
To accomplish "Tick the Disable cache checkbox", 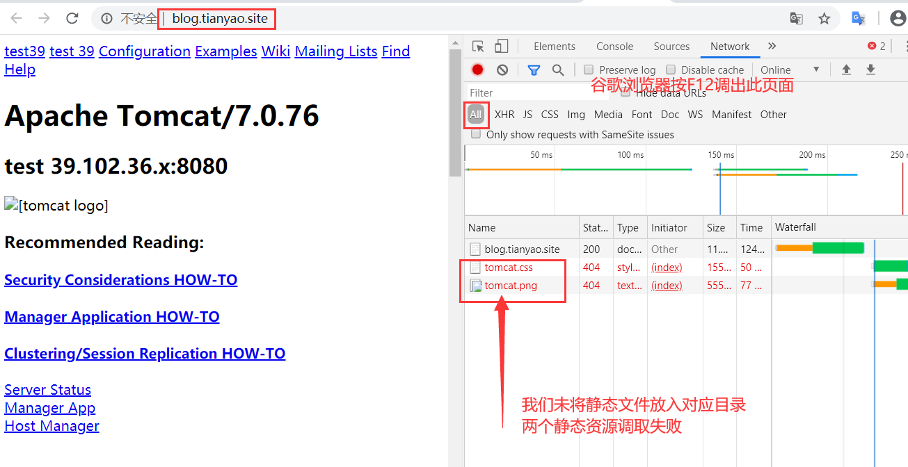I will pyautogui.click(x=671, y=69).
